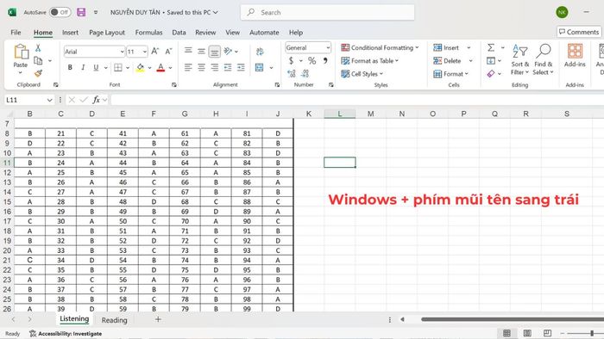Click in the Search box

[327, 12]
